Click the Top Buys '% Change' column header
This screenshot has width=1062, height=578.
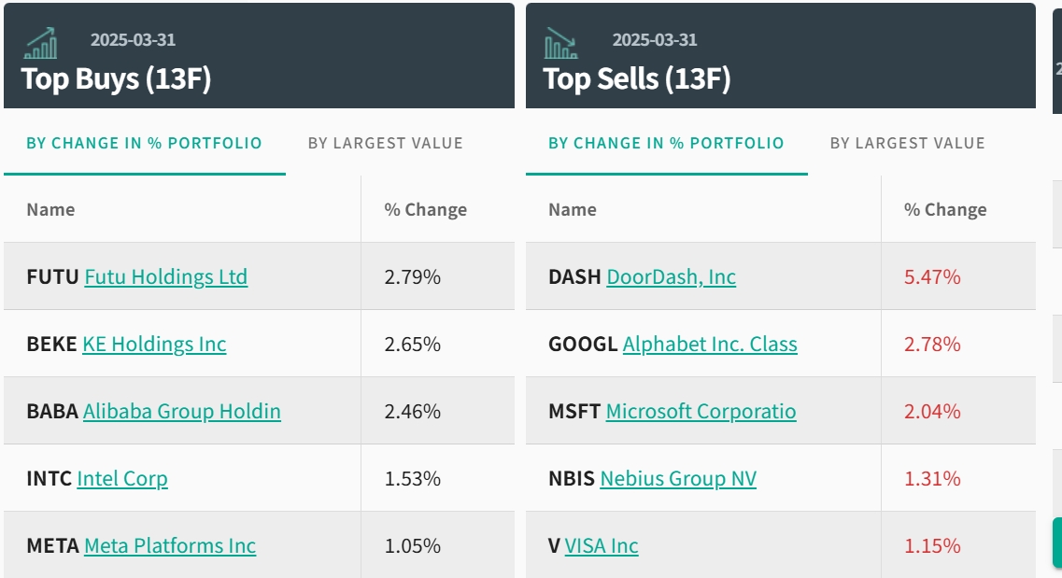coord(425,210)
